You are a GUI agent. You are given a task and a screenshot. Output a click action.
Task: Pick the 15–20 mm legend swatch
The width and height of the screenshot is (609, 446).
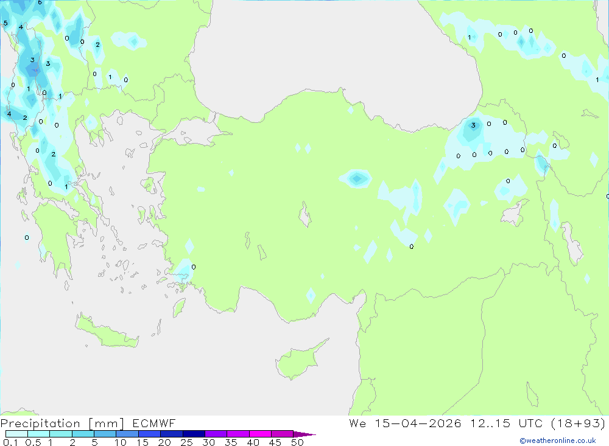pyautogui.click(x=149, y=434)
